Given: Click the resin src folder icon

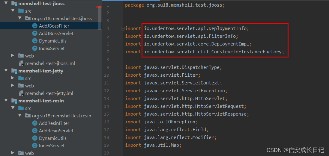Looking at the screenshot, I should (x=21, y=108).
